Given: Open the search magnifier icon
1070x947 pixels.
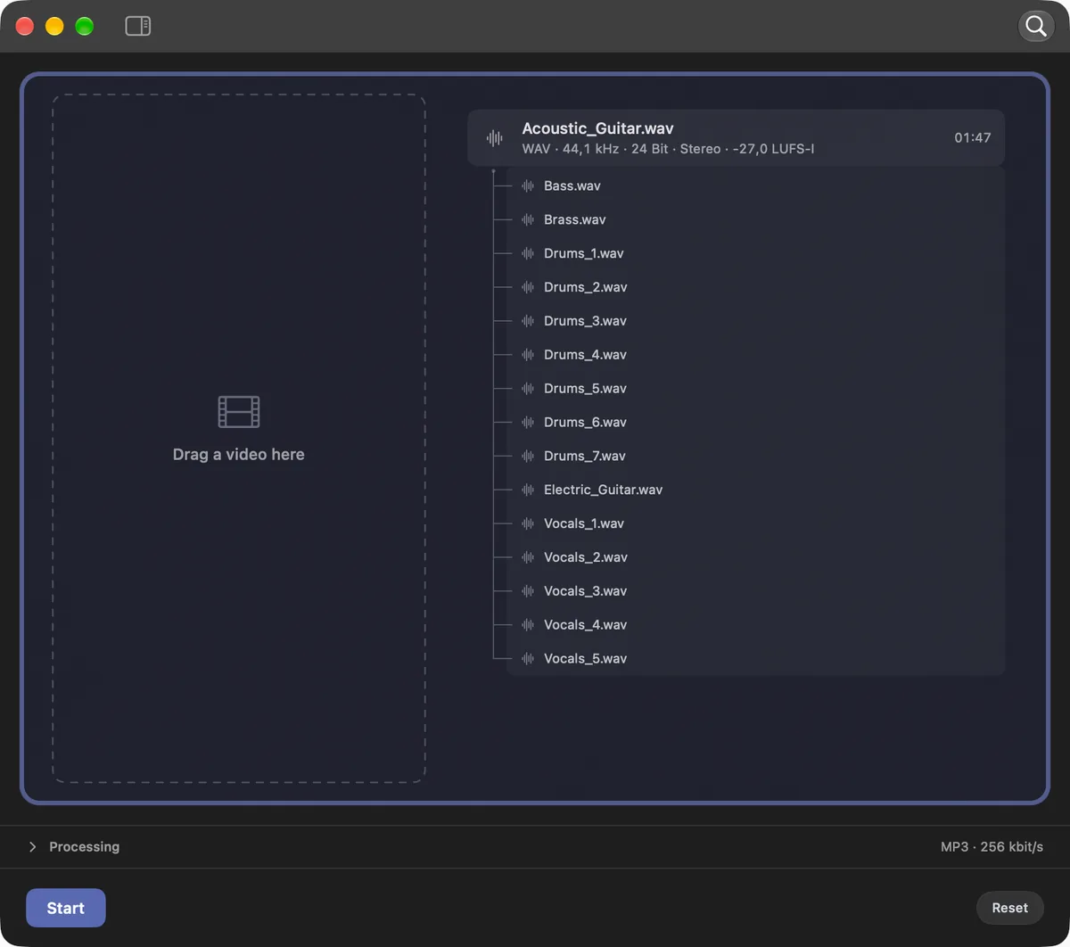Looking at the screenshot, I should (1036, 26).
